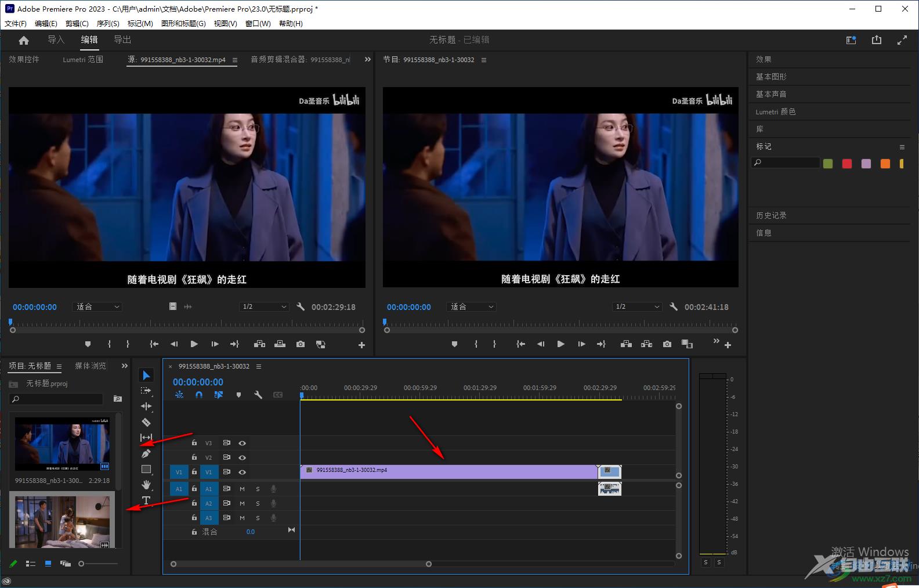The width and height of the screenshot is (919, 588).
Task: Create new bin from search icon in project panel
Action: click(118, 399)
